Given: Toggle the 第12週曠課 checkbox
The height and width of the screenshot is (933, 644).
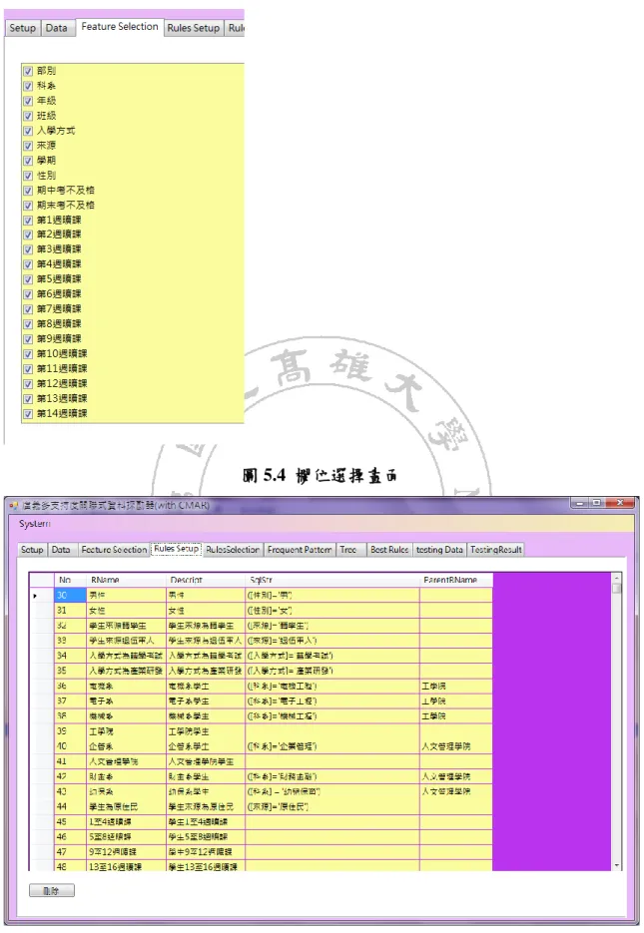Looking at the screenshot, I should click(x=27, y=384).
